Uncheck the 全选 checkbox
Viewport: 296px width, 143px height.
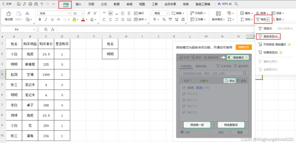click(184, 88)
